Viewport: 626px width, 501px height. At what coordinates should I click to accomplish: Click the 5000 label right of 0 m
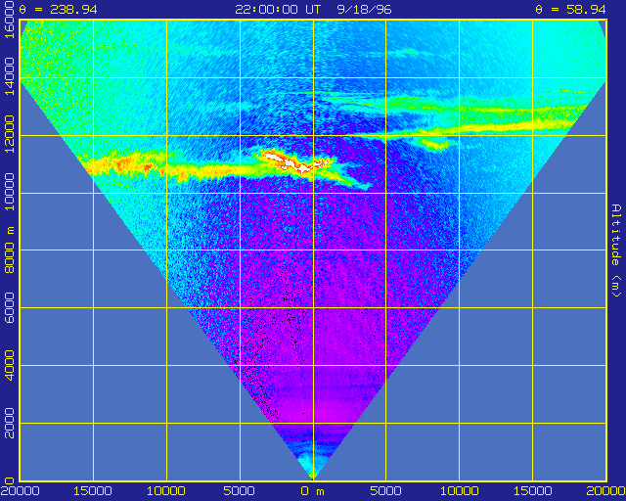[386, 491]
